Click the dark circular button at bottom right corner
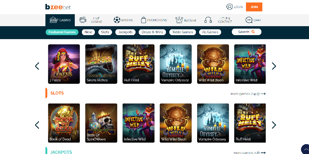Viewport: 309px width, 154px height. [306, 150]
